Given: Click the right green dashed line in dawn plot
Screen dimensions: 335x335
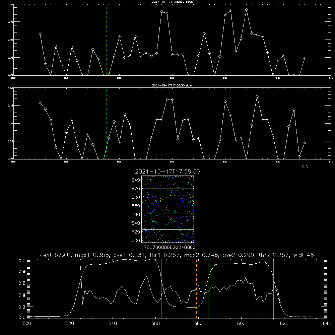Looking at the screenshot, I should click(185, 40).
